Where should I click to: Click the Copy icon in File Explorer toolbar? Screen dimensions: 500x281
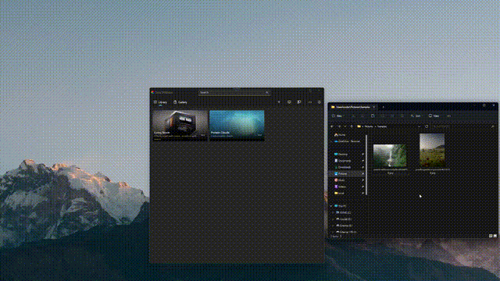[362, 116]
